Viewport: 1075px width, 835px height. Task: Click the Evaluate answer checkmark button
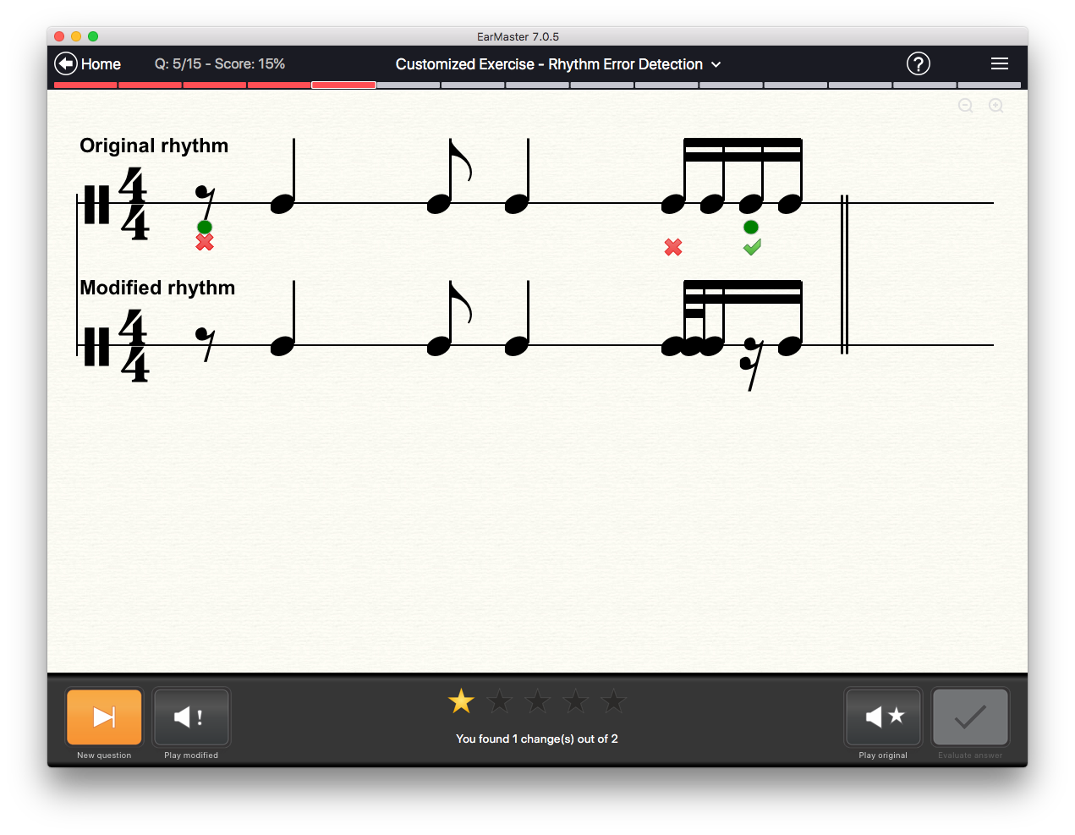970,717
